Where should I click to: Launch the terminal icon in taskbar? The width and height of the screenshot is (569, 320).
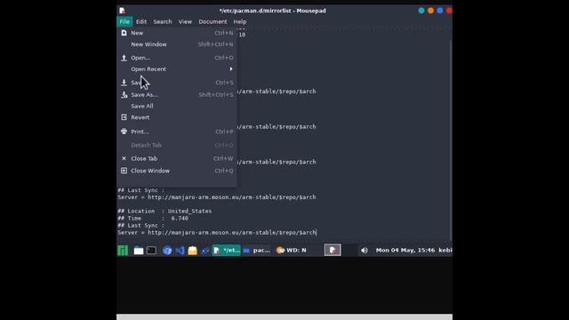click(x=151, y=251)
